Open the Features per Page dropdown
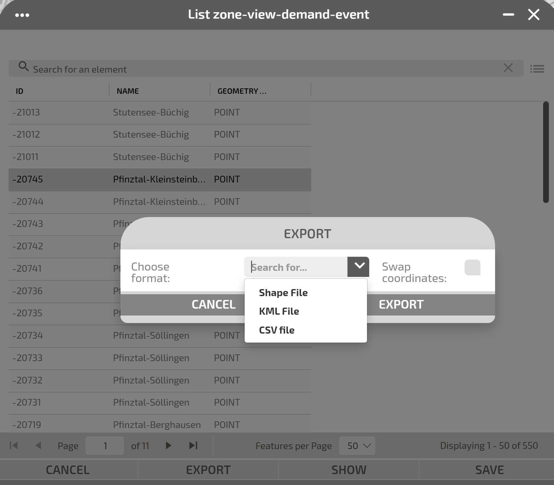Screen dimensions: 554x485 pos(357,446)
